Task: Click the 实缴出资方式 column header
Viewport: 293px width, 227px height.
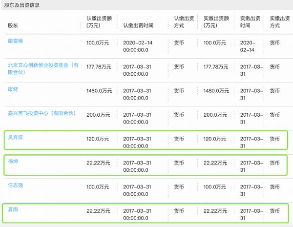Action: pyautogui.click(x=277, y=21)
